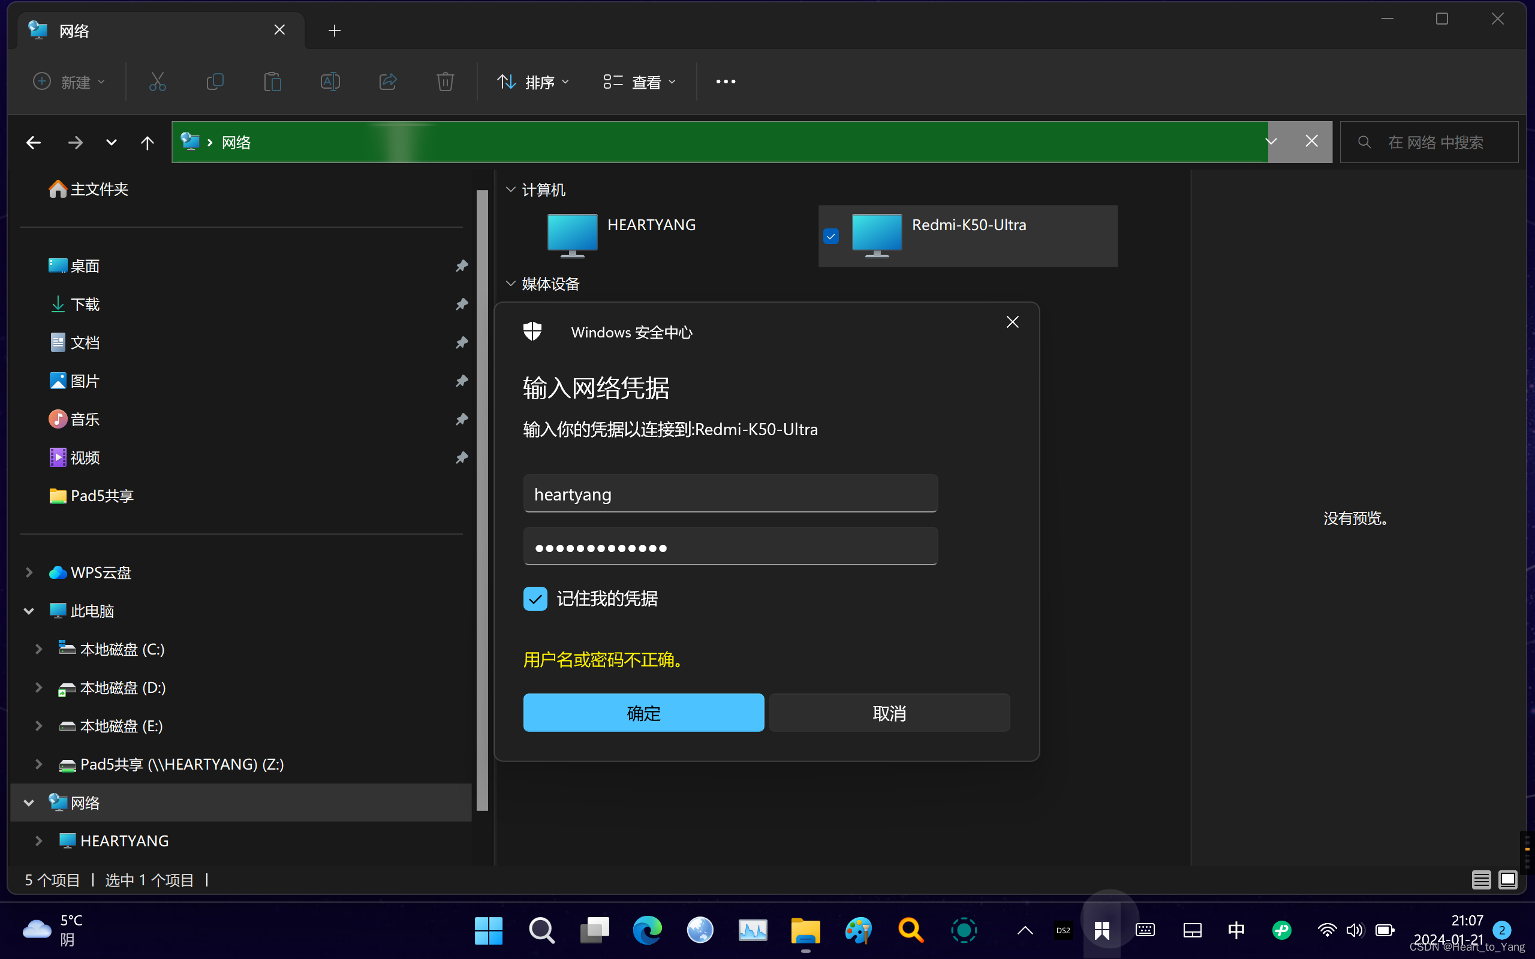The width and height of the screenshot is (1535, 959).
Task: Click 网络 breadcrumb in address bar
Action: coord(236,142)
